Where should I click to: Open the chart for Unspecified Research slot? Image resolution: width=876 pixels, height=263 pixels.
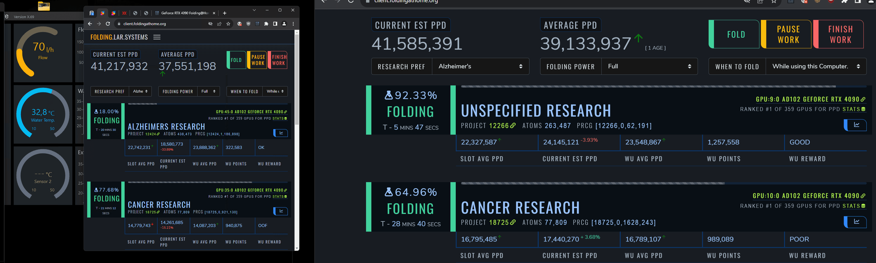(856, 125)
